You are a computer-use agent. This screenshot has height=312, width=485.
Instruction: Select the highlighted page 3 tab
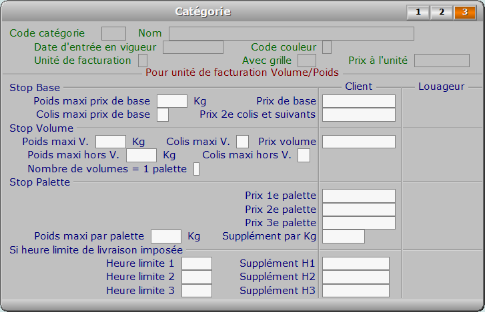pyautogui.click(x=465, y=13)
